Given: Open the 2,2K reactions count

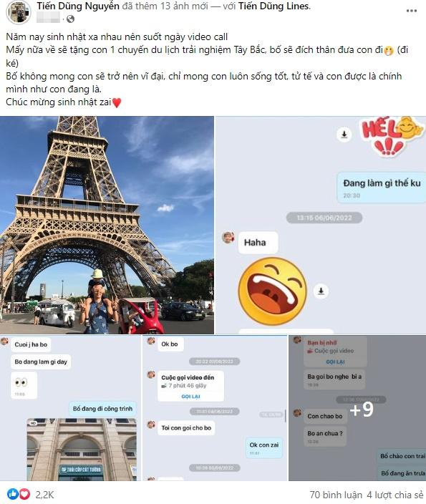Looking at the screenshot, I should (44, 495).
